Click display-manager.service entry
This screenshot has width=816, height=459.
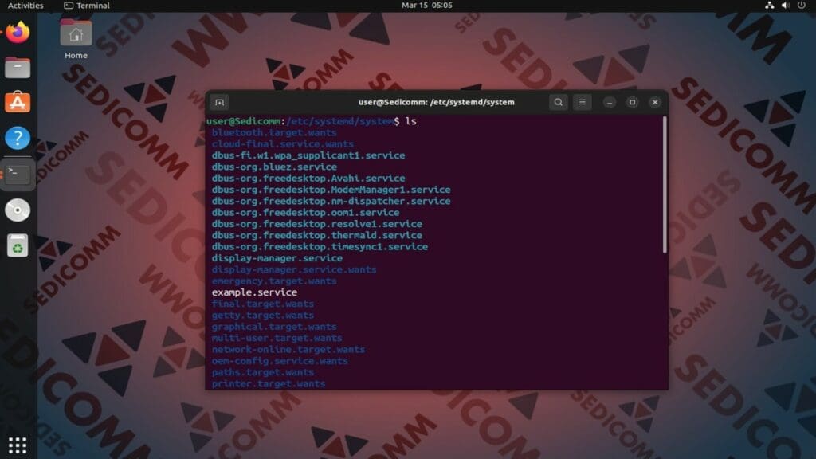[277, 259]
